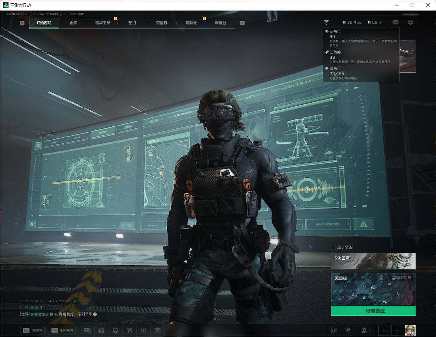Go to the 部门 tab
This screenshot has height=337, width=436.
[x=132, y=23]
